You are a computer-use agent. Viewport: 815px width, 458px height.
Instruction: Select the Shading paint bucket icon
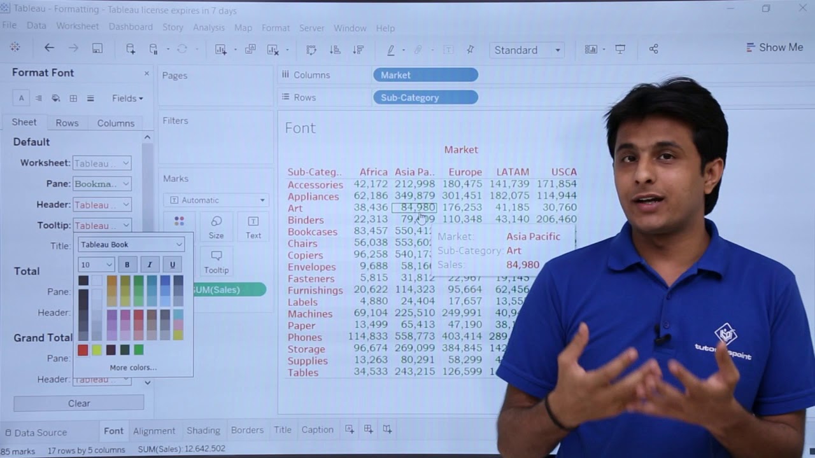point(56,98)
